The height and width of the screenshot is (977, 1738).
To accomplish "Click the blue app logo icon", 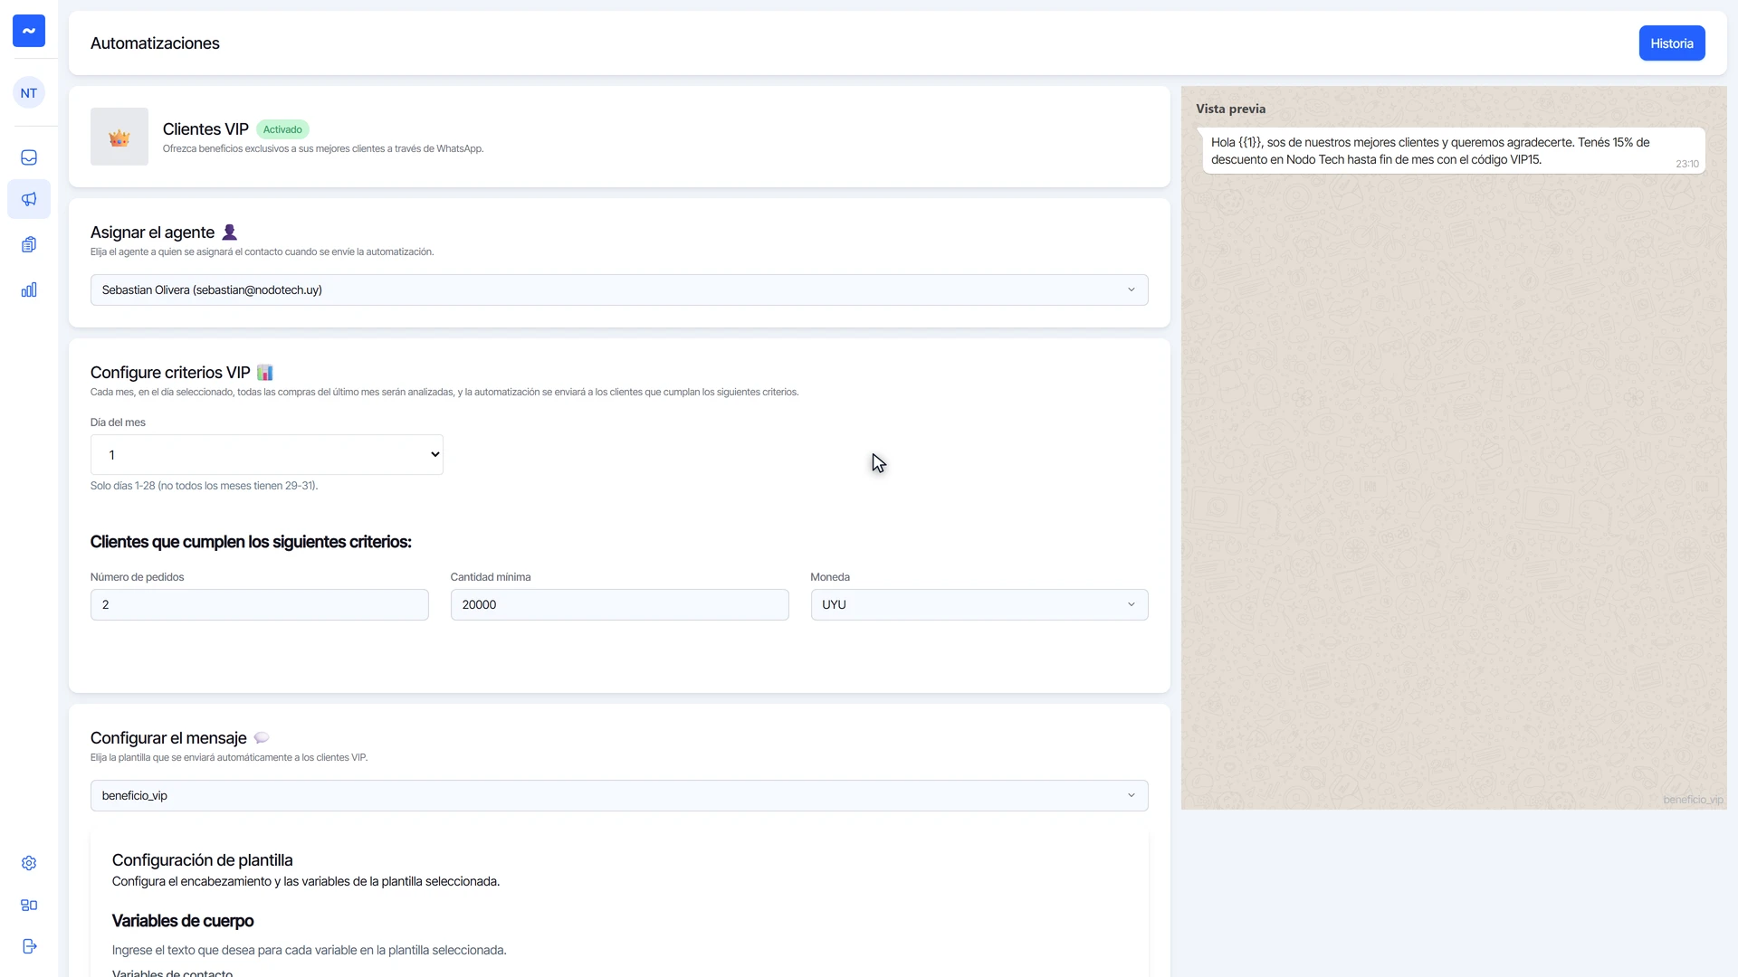I will tap(29, 31).
